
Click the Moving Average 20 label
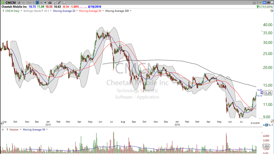tap(64, 11)
